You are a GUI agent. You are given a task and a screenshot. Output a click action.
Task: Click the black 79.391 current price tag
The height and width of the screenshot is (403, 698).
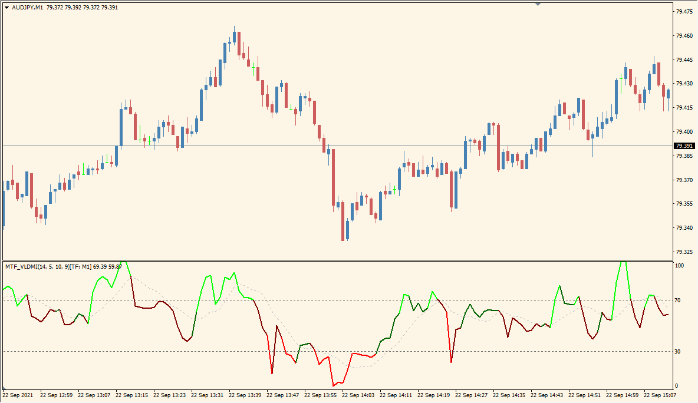pos(684,146)
